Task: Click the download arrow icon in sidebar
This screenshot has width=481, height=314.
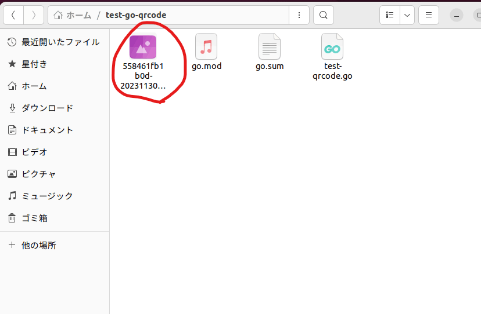Action: 12,108
